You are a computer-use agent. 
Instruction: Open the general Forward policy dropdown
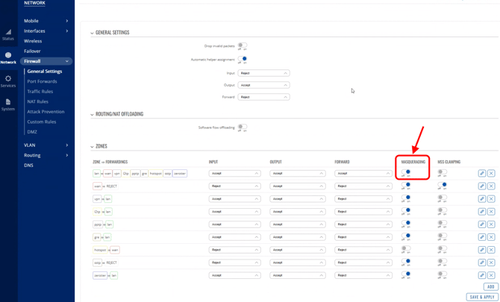pos(263,97)
